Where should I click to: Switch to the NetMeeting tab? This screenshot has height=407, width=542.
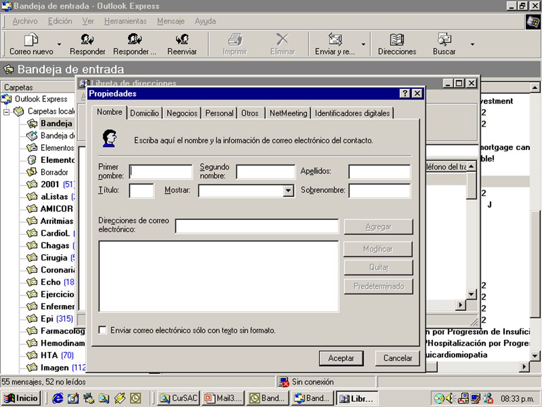pyautogui.click(x=289, y=113)
